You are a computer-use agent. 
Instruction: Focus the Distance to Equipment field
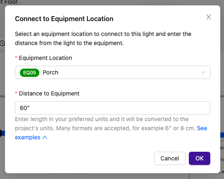tap(113, 108)
